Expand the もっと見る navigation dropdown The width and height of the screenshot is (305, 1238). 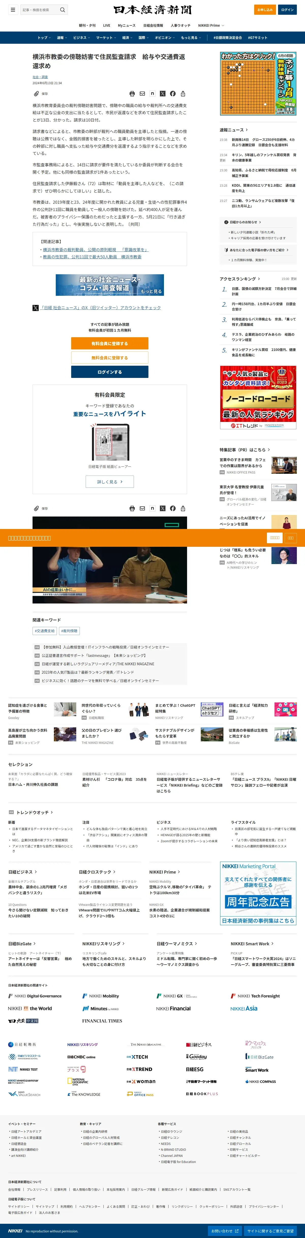click(191, 37)
